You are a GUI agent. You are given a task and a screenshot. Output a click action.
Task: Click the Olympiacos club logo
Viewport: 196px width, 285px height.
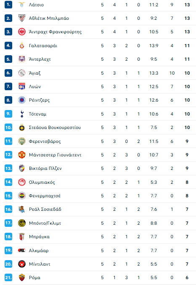[22, 182]
